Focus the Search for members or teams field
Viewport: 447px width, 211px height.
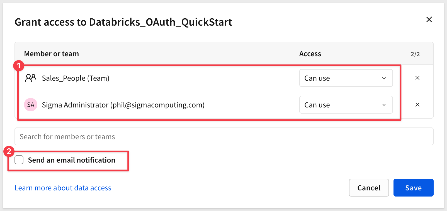(x=224, y=136)
